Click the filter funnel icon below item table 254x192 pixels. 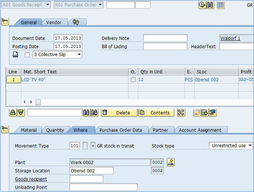pyautogui.click(x=20, y=113)
